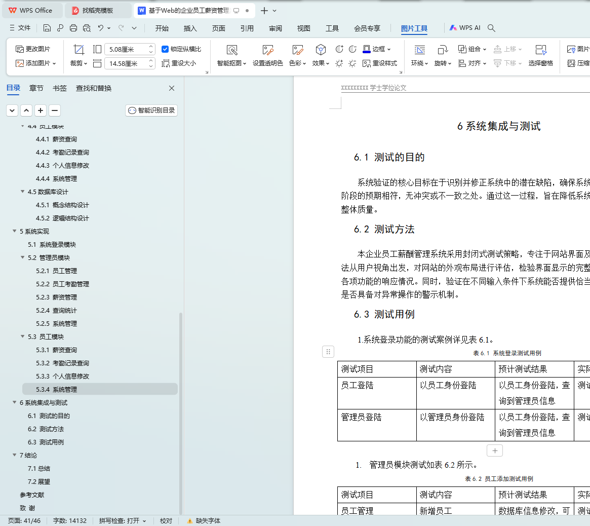This screenshot has height=526, width=590.
Task: Click the table move handle icon
Action: click(x=328, y=352)
